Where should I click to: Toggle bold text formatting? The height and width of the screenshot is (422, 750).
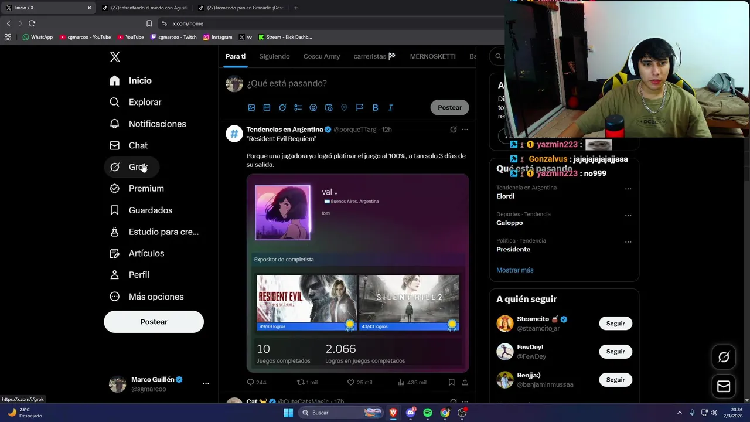tap(375, 107)
